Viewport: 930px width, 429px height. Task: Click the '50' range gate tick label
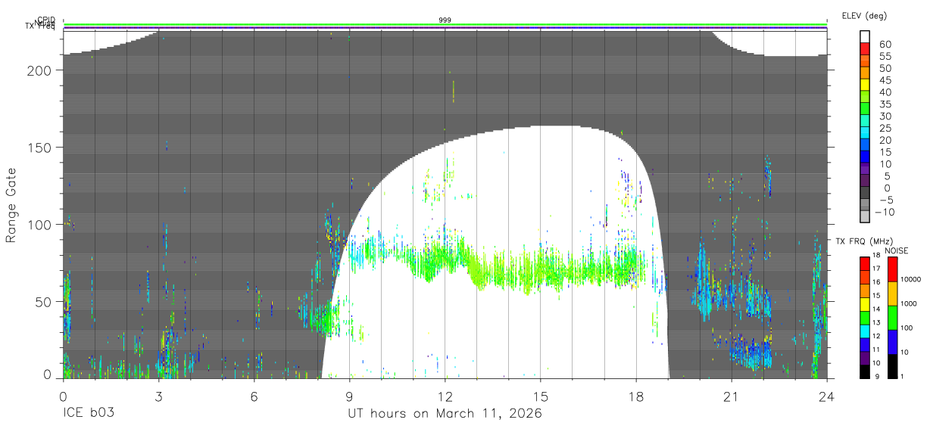pyautogui.click(x=45, y=301)
